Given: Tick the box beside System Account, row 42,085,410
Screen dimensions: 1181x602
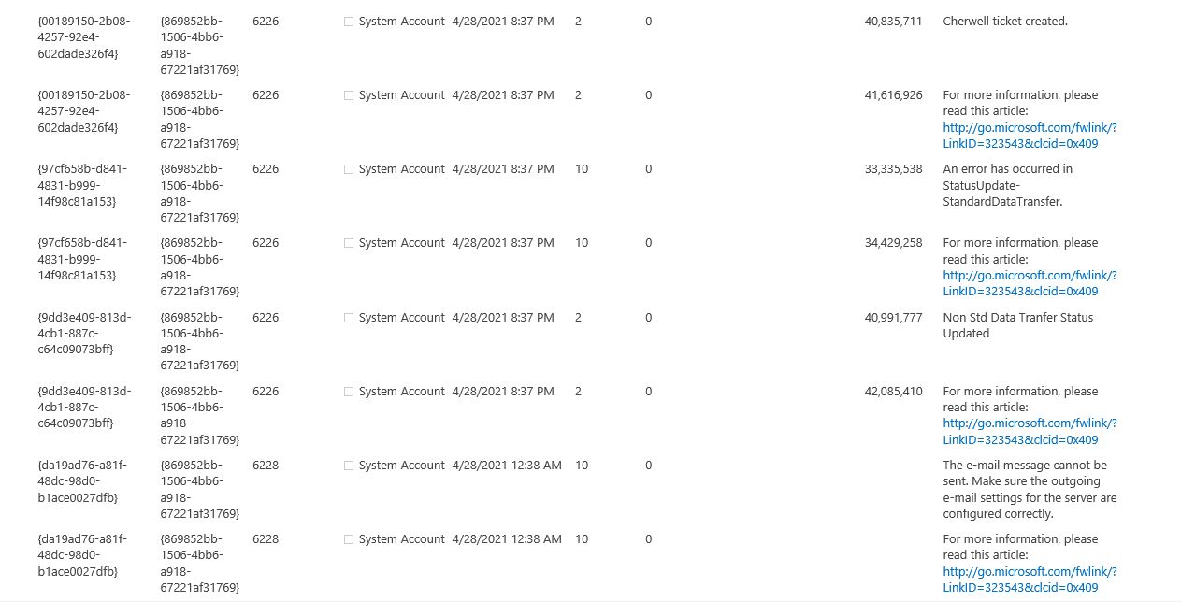Looking at the screenshot, I should tap(349, 392).
